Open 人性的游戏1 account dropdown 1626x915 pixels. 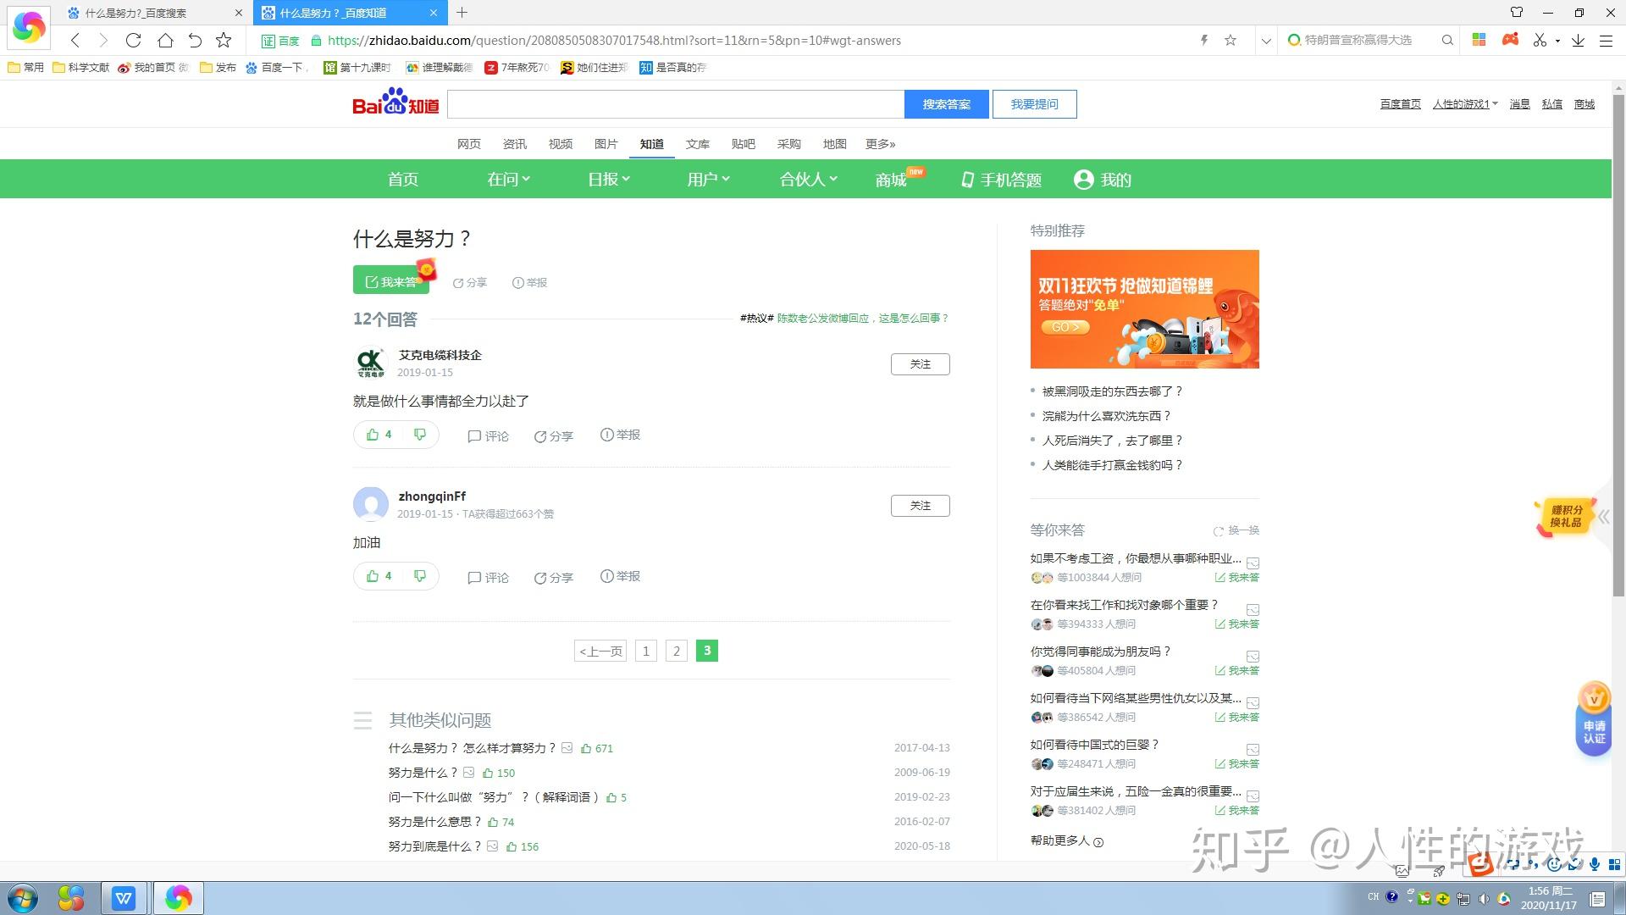[x=1464, y=104]
